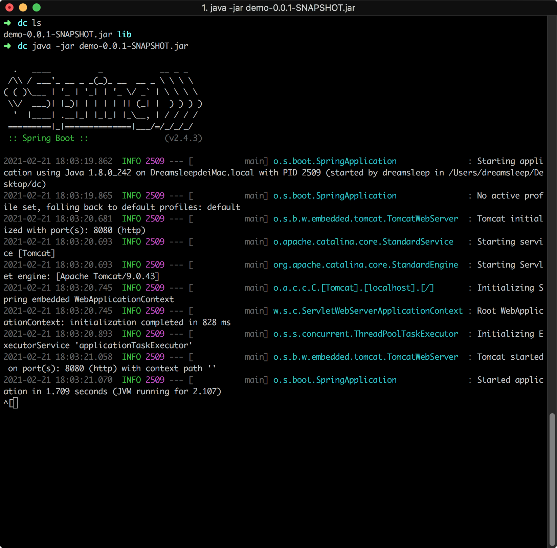Click timestamp '2021-02-21 18:03:21.070'
The width and height of the screenshot is (557, 548).
click(58, 380)
